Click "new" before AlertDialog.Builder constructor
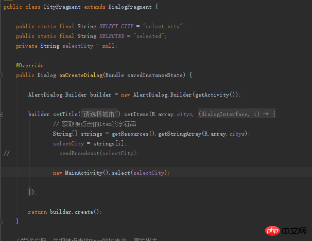The image size is (312, 241). (125, 95)
